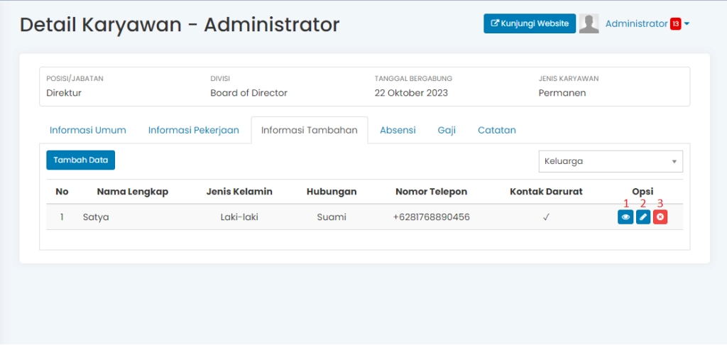This screenshot has height=345, width=727.
Task: Open the Gaji tab
Action: coord(447,131)
